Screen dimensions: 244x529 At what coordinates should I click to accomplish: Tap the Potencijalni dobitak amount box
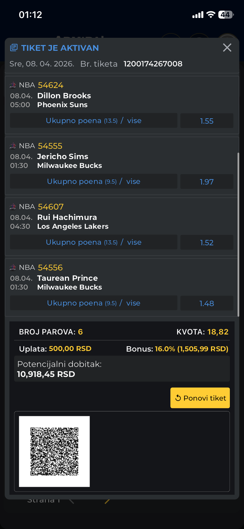122,369
